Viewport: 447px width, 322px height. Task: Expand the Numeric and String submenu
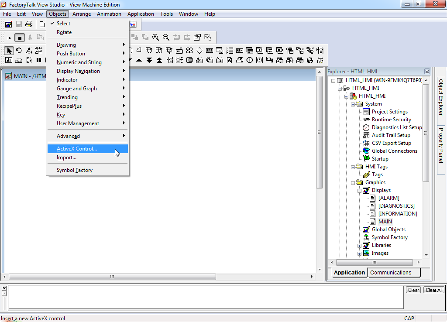tap(87, 62)
